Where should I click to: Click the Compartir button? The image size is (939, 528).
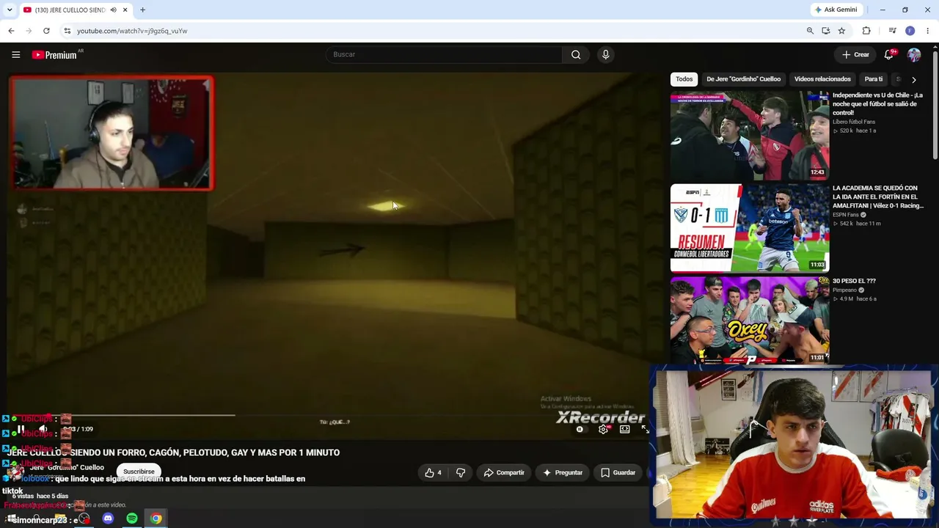tap(504, 473)
